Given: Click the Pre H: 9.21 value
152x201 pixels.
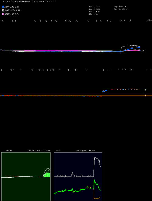Looking at the screenshot, I should tap(95, 9).
